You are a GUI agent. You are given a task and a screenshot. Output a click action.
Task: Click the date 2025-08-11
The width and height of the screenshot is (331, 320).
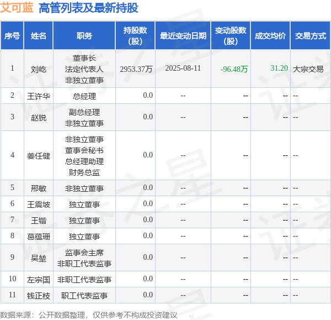(x=183, y=68)
